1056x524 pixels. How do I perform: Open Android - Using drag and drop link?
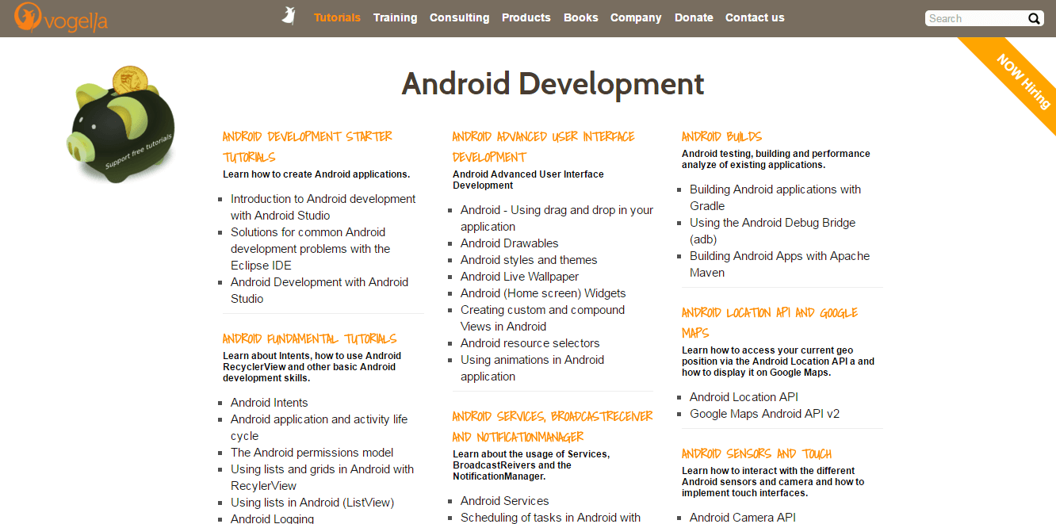tap(557, 218)
